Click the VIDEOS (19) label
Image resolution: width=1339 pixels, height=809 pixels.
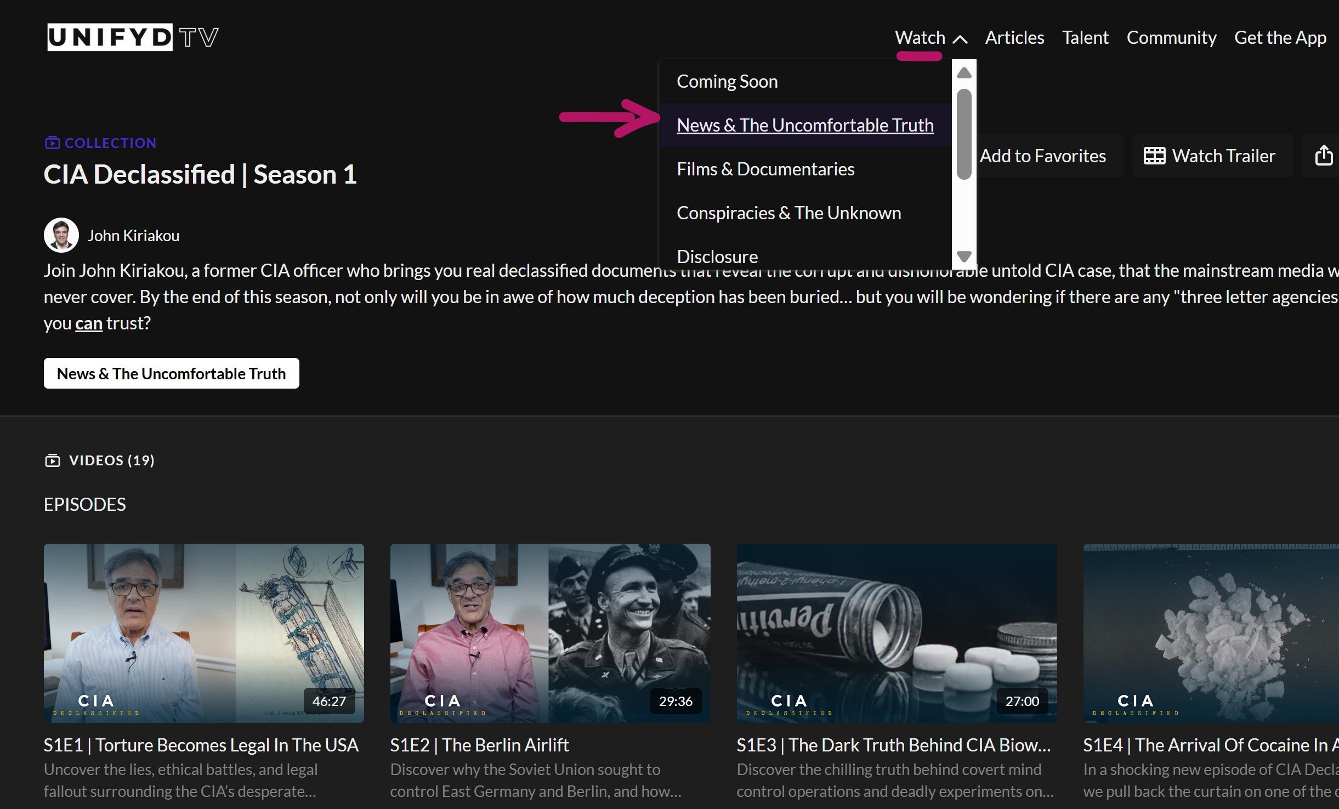click(112, 460)
